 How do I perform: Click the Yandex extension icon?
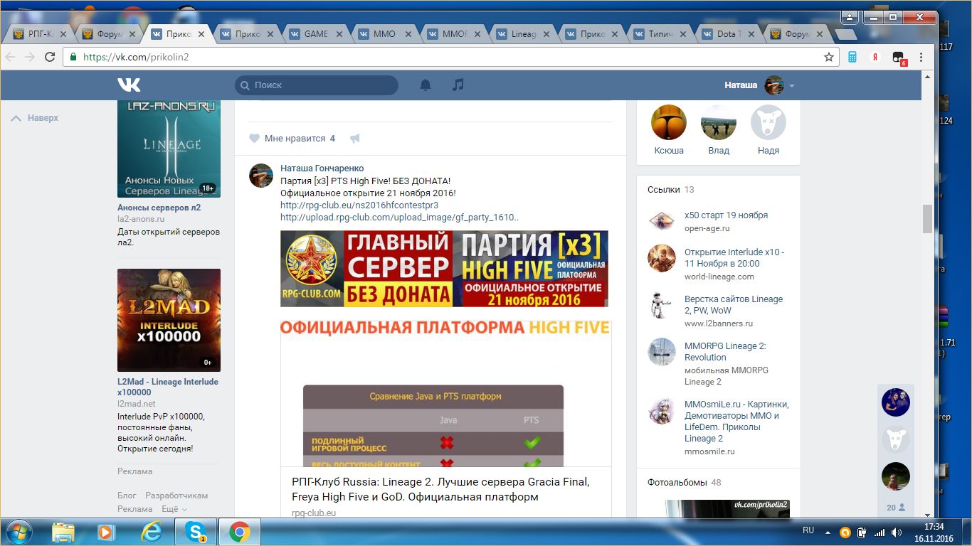(x=877, y=57)
